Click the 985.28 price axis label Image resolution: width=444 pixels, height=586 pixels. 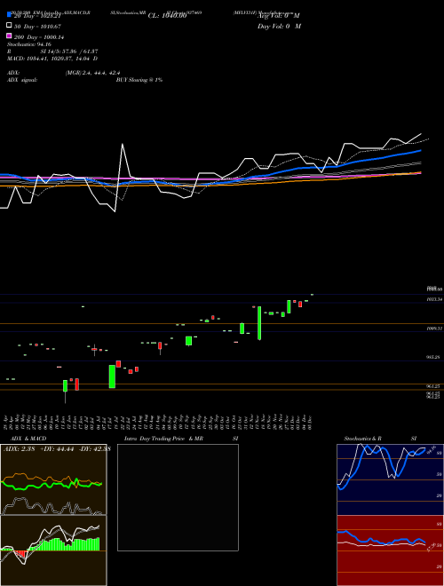click(x=433, y=357)
